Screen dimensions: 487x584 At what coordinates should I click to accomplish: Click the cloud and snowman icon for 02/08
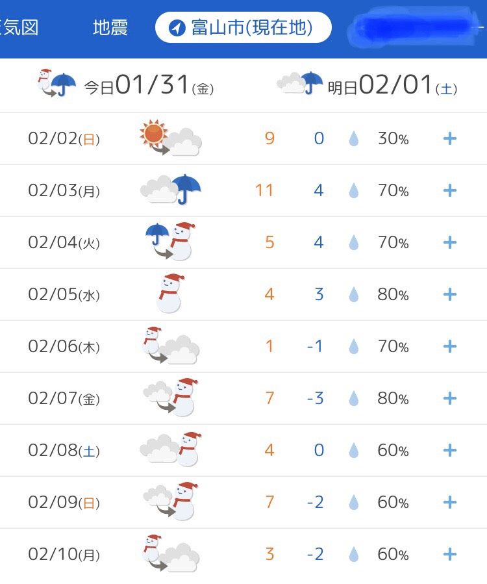click(171, 449)
